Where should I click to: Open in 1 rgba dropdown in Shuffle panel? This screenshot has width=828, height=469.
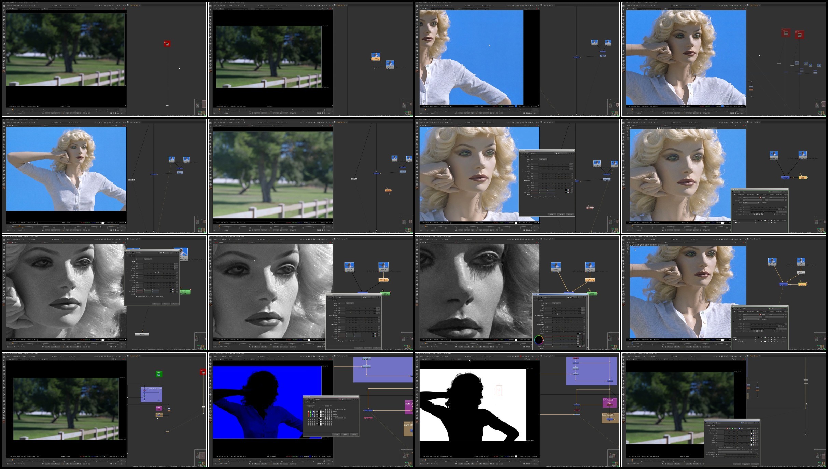point(310,406)
